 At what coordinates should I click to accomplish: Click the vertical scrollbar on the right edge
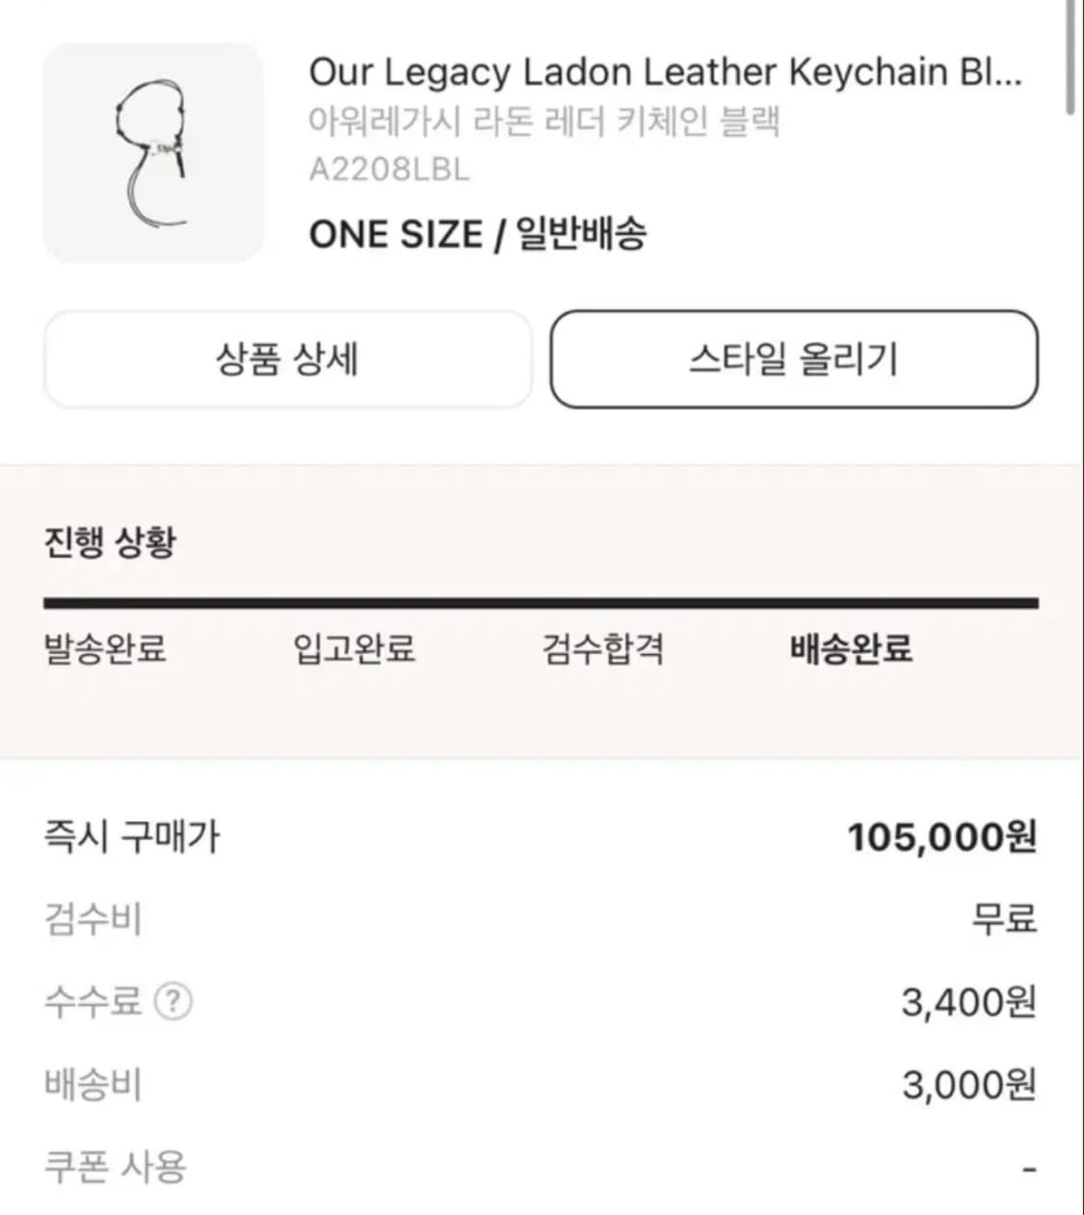tap(1071, 58)
